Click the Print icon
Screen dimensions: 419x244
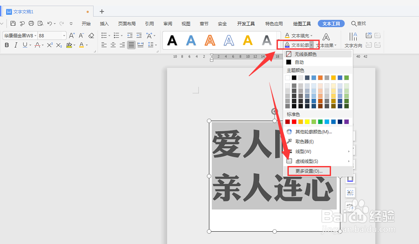click(x=31, y=24)
